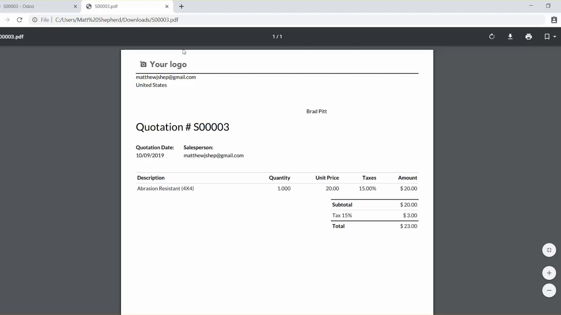View site information icon beside File

tap(35, 20)
